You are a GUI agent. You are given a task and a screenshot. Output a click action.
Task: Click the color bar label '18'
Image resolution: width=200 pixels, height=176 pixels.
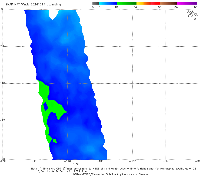point(116,7)
